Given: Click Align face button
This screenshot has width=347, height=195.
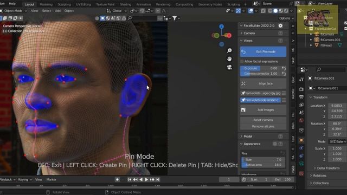Looking at the screenshot, I should click(263, 83).
